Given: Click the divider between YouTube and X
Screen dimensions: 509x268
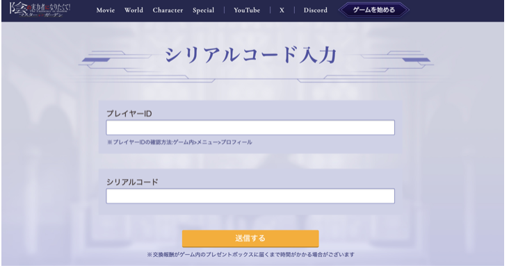Looking at the screenshot, I should 270,10.
